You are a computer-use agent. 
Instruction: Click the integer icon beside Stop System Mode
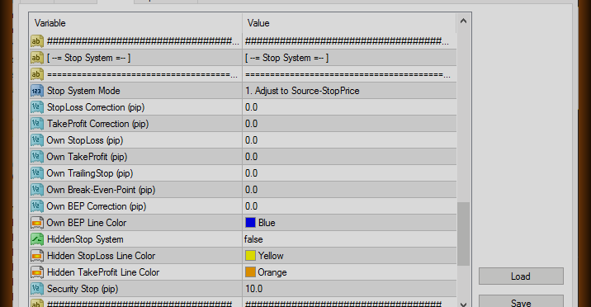(x=37, y=91)
